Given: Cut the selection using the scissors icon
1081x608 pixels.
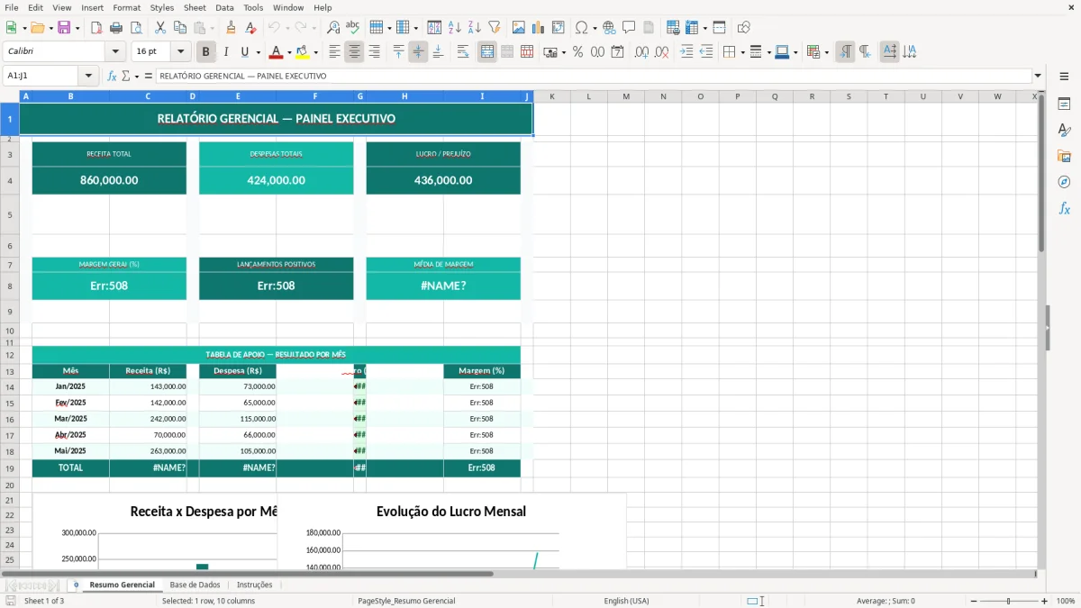Looking at the screenshot, I should [160, 28].
